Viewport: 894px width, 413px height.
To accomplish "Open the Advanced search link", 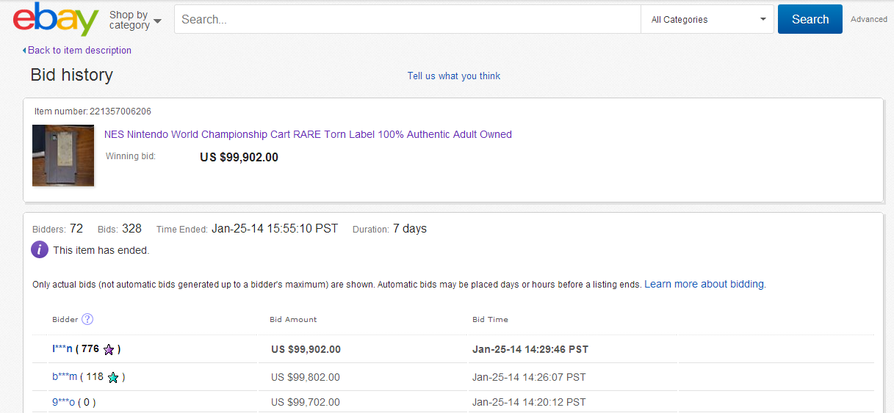I will 868,20.
